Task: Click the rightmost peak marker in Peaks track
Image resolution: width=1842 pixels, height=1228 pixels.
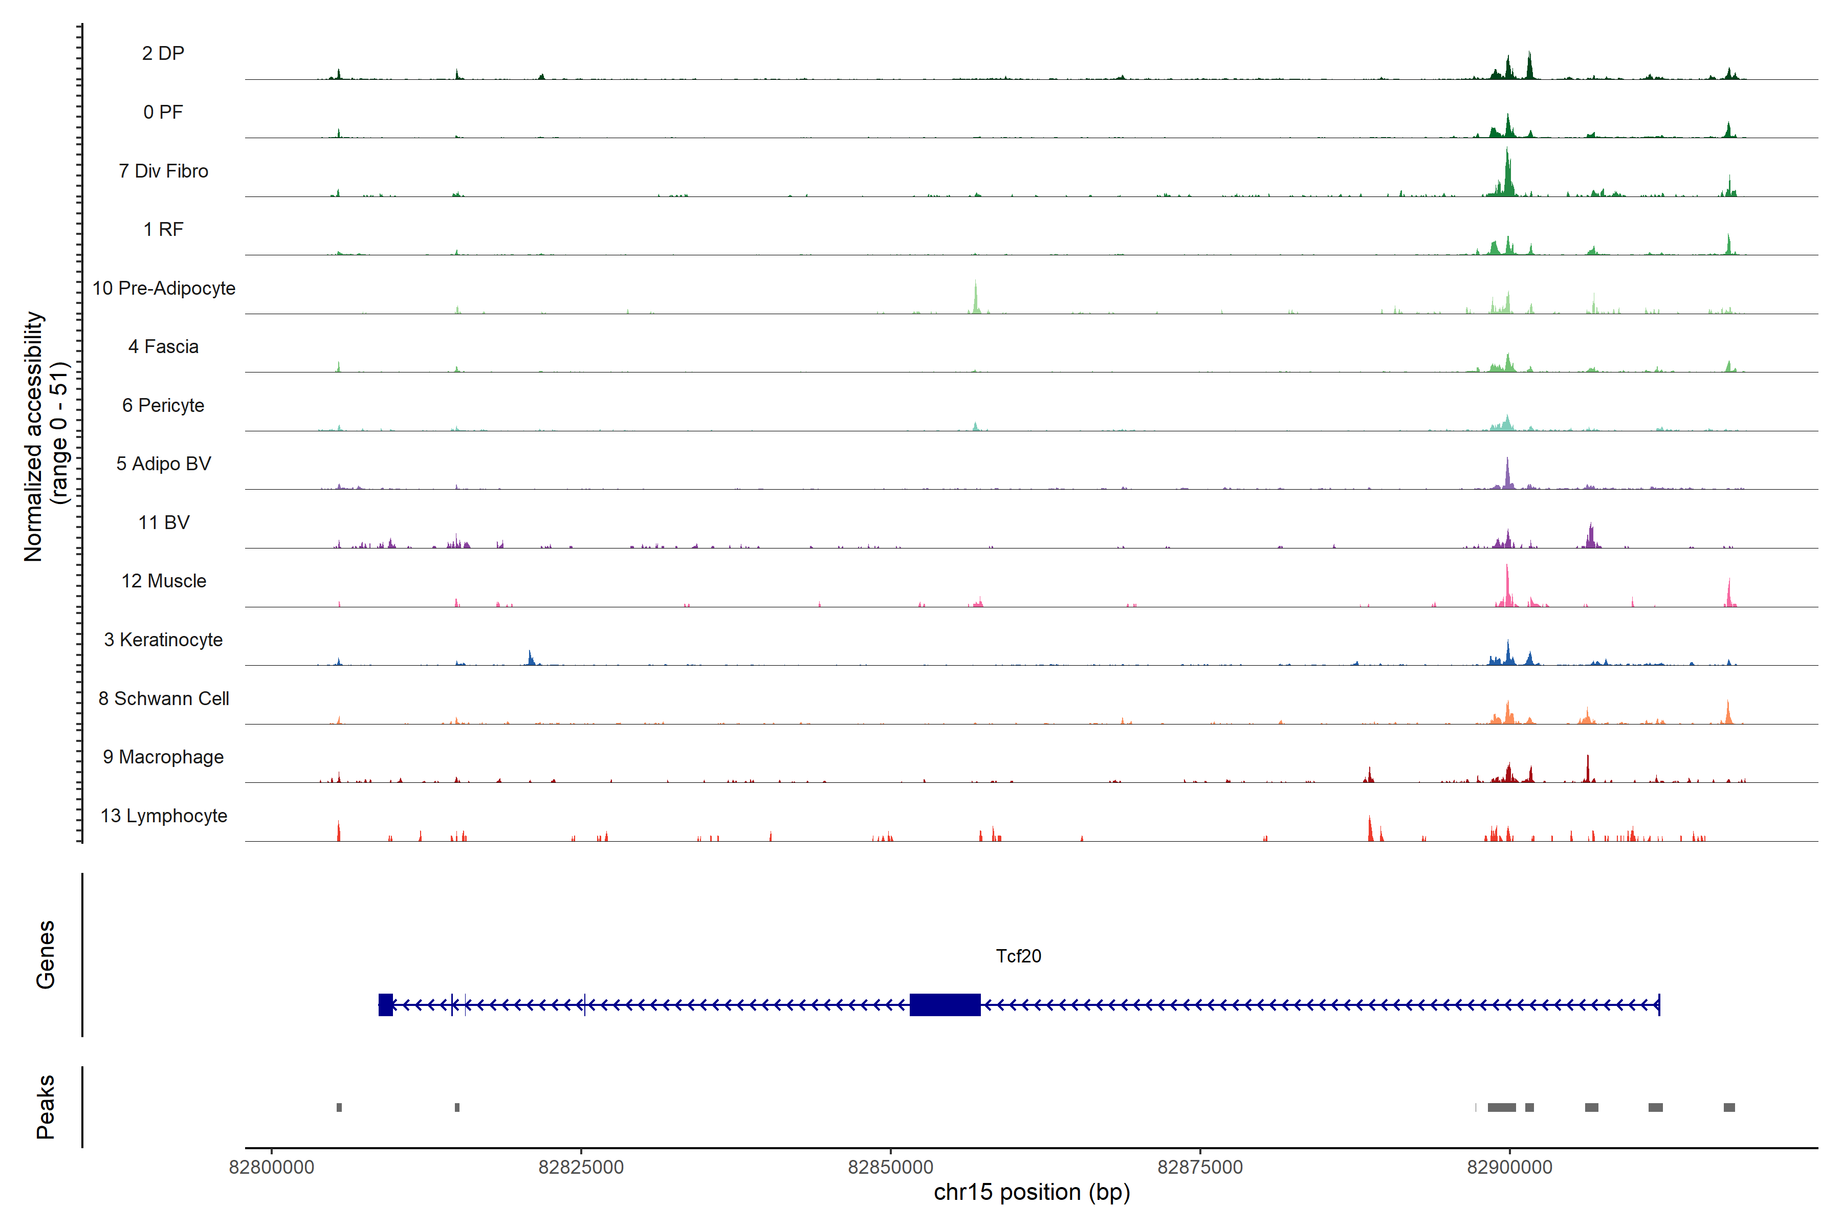Action: point(1729,1107)
